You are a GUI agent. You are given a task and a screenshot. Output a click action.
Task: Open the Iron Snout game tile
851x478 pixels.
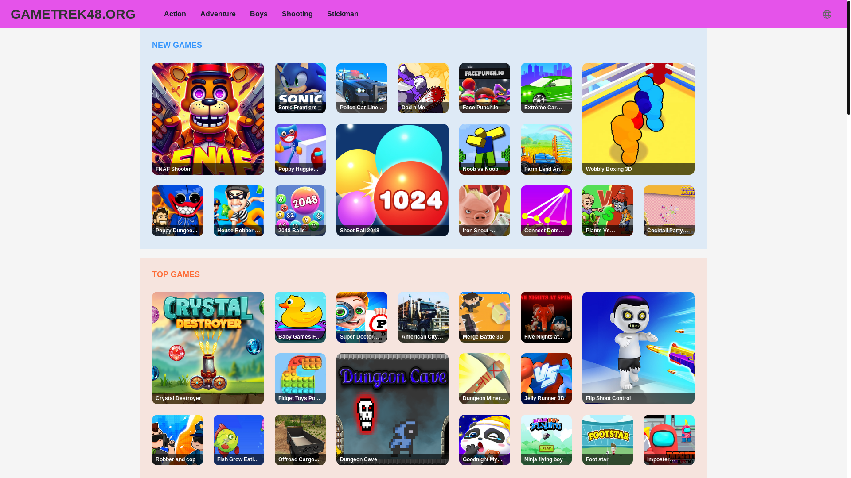484,211
